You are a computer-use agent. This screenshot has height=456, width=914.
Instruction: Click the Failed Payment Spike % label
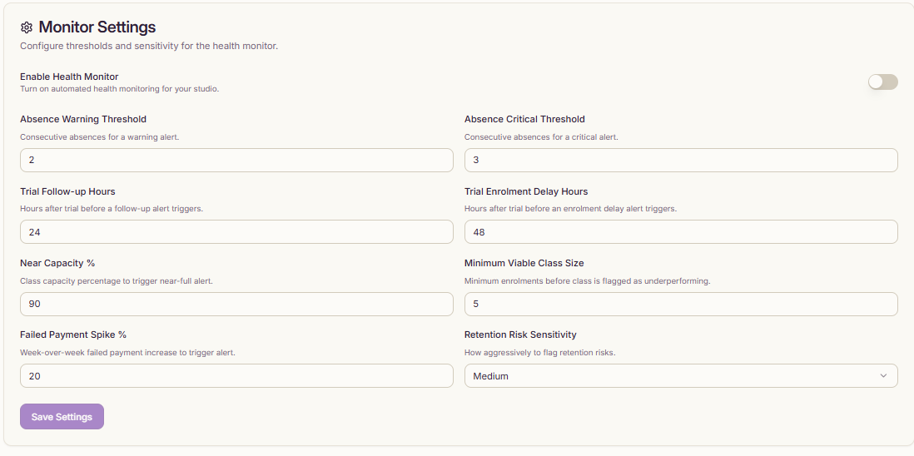(73, 335)
